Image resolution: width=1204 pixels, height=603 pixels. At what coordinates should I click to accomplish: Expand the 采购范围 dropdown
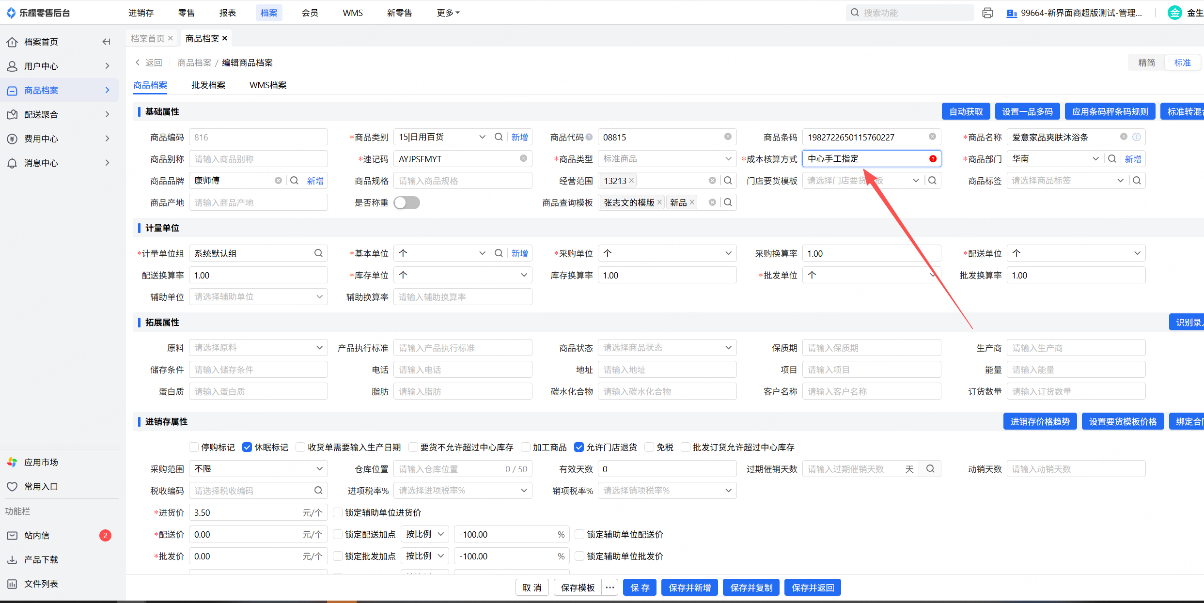tap(258, 469)
